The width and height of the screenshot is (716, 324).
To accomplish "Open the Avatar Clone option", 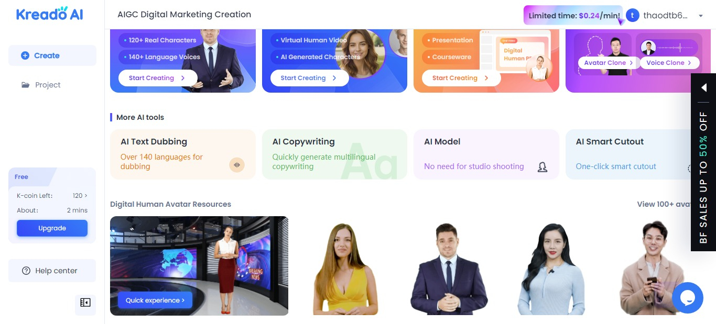I will (x=609, y=63).
